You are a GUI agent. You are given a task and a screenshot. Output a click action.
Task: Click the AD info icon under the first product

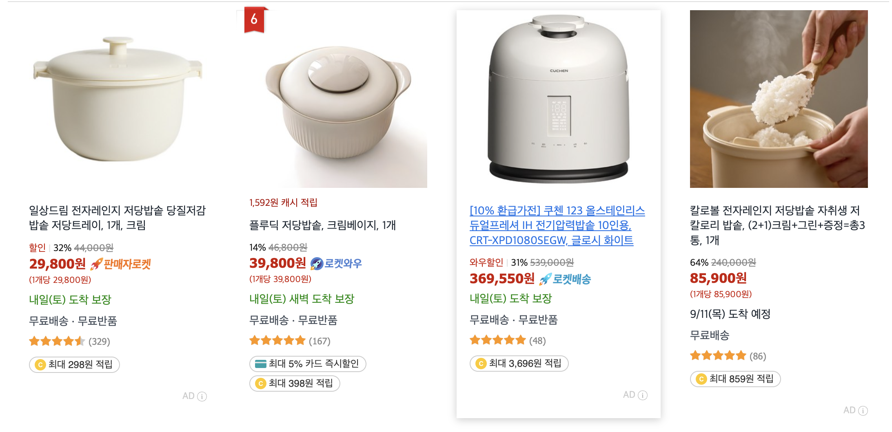tap(202, 396)
